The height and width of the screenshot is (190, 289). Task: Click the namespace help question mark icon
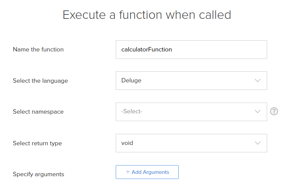point(274,112)
